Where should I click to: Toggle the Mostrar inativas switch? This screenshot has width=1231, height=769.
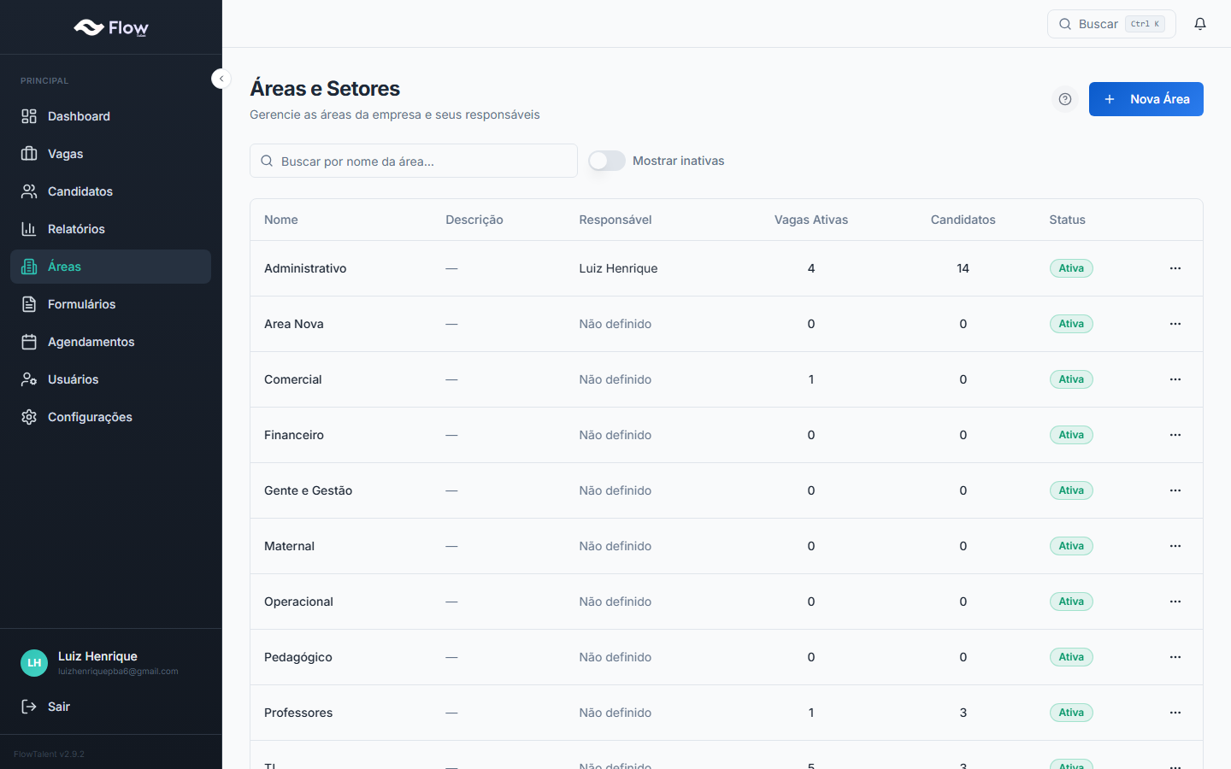pyautogui.click(x=607, y=161)
